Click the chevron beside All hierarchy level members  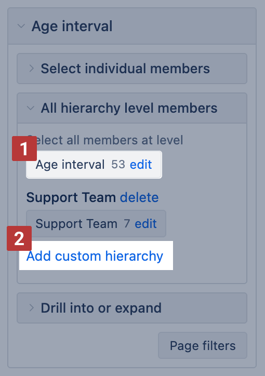[x=31, y=108]
